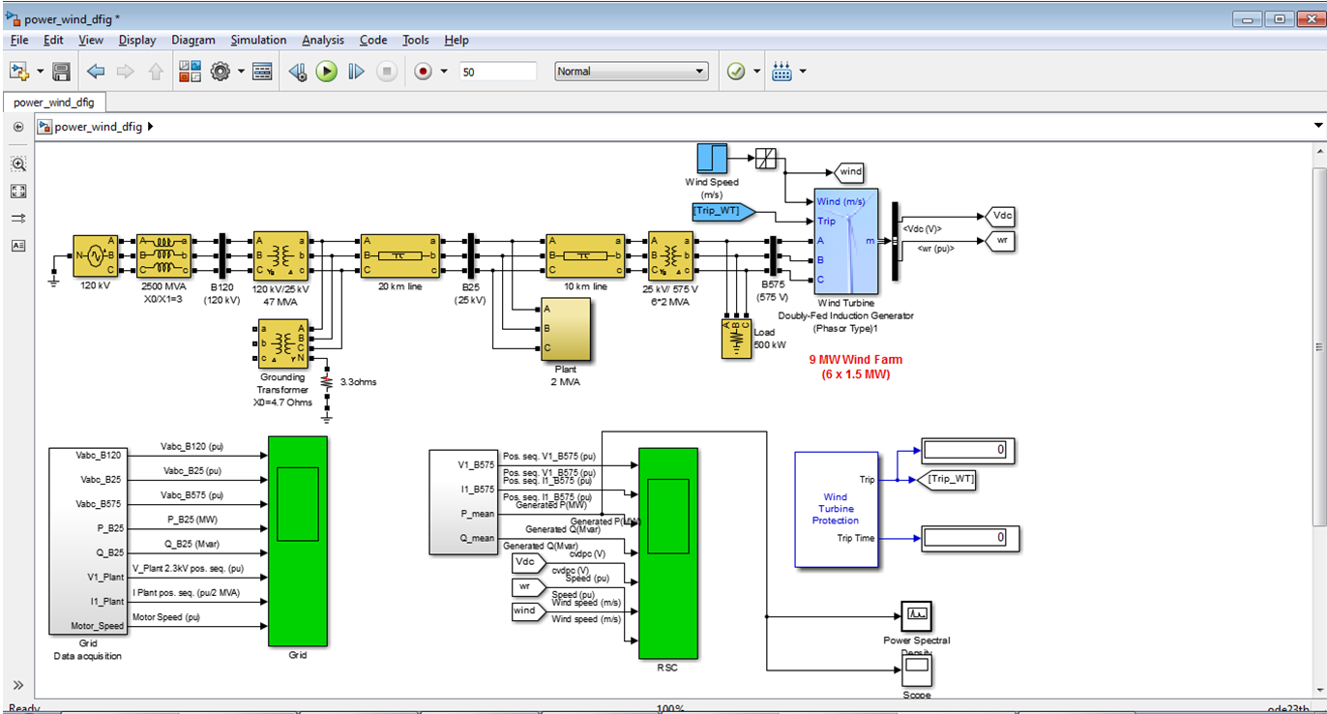The height and width of the screenshot is (714, 1327).
Task: Select the Zoom tool in left palette
Action: click(x=17, y=164)
